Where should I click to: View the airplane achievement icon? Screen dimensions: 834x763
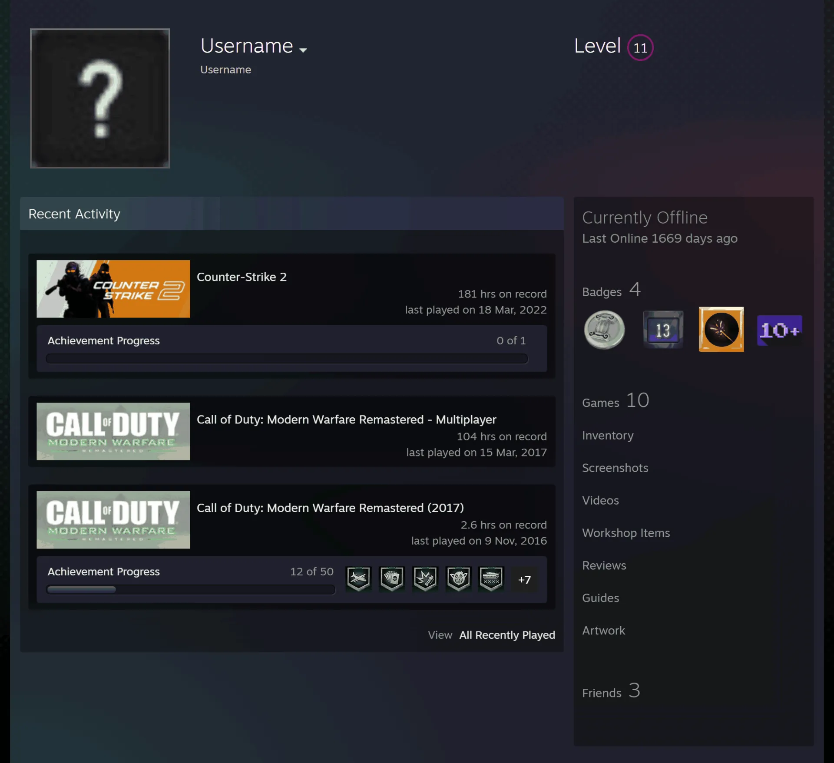(358, 579)
